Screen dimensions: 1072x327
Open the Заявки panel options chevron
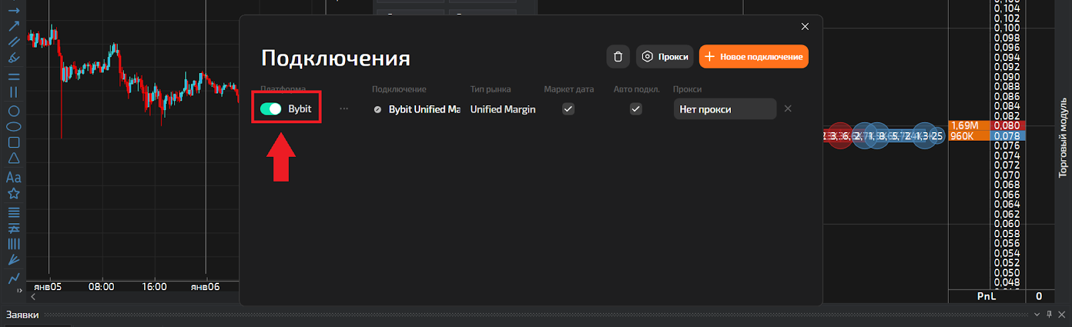(x=1037, y=314)
